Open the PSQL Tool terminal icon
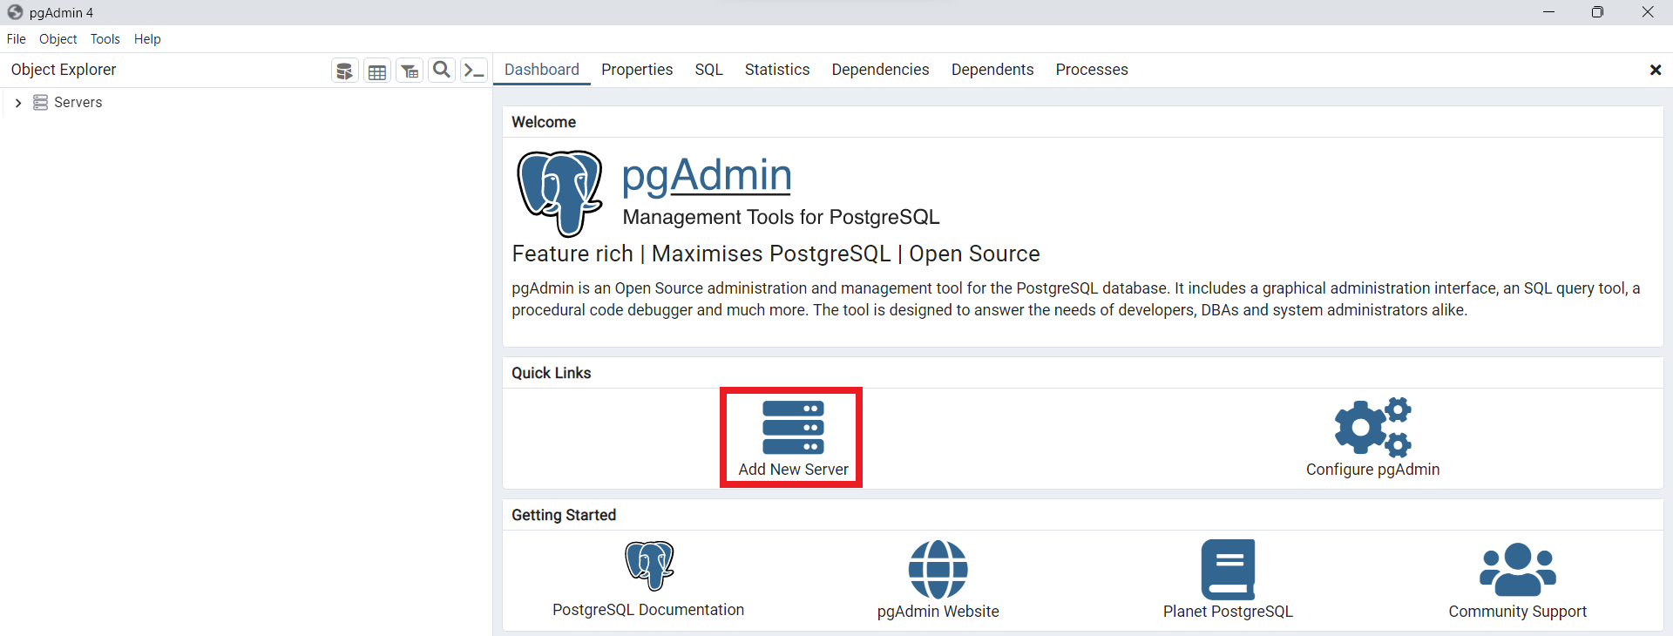Screen dimensions: 1673x636 pyautogui.click(x=474, y=71)
